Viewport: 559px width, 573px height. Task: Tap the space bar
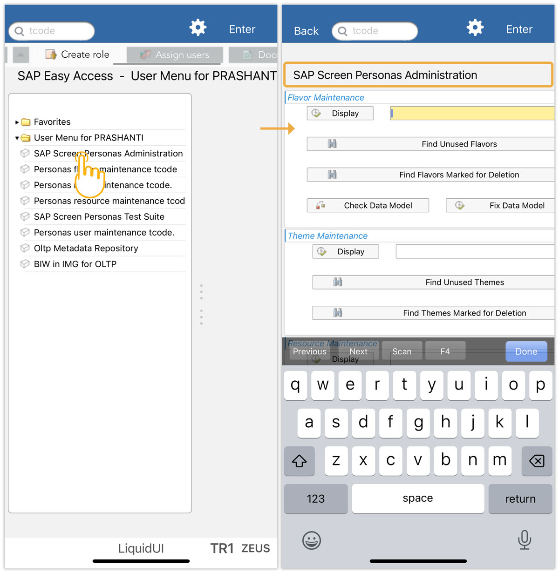coord(418,499)
